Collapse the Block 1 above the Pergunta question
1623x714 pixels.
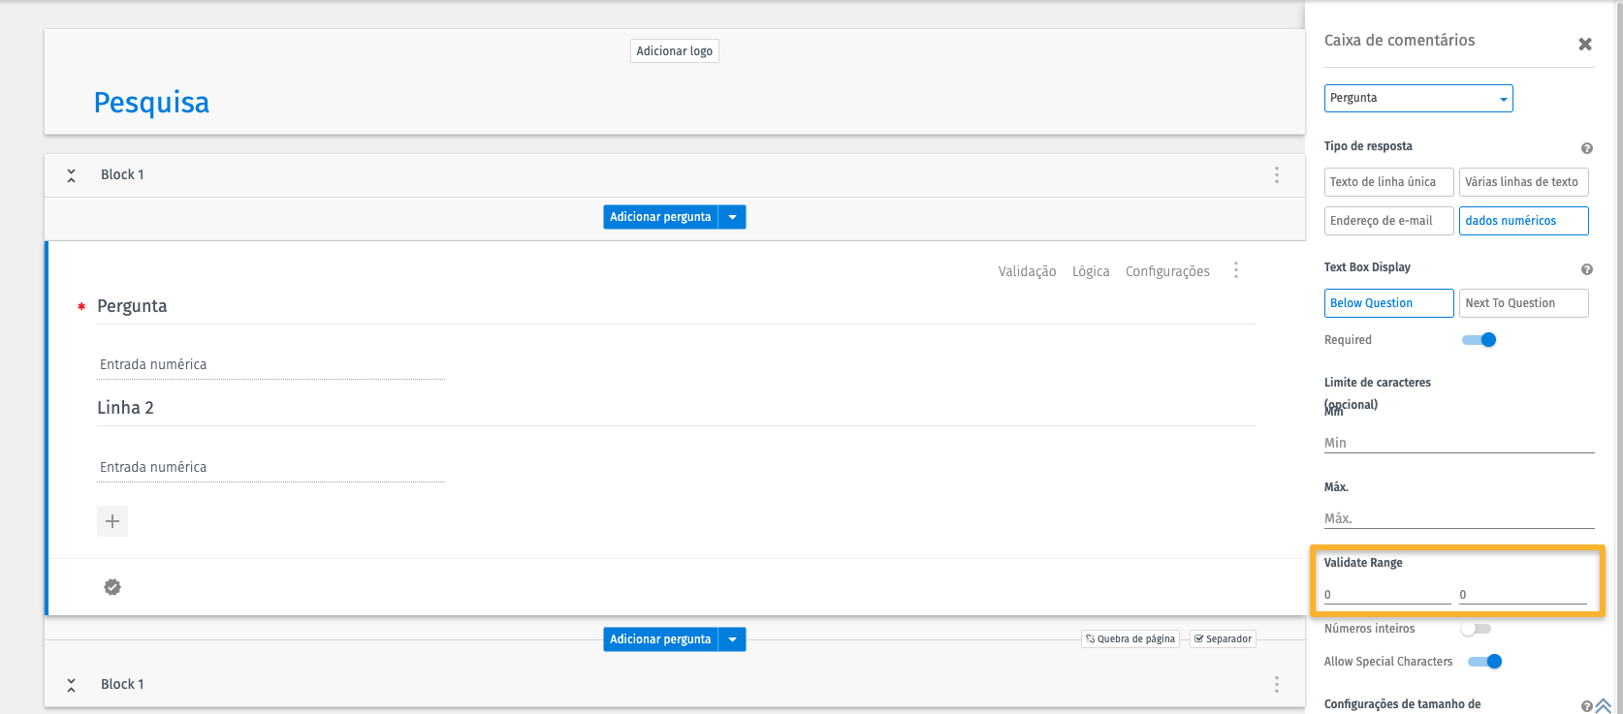(71, 175)
